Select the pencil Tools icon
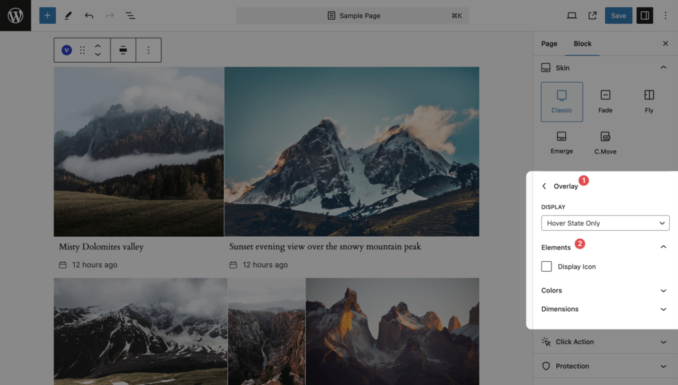678x385 pixels. [68, 15]
